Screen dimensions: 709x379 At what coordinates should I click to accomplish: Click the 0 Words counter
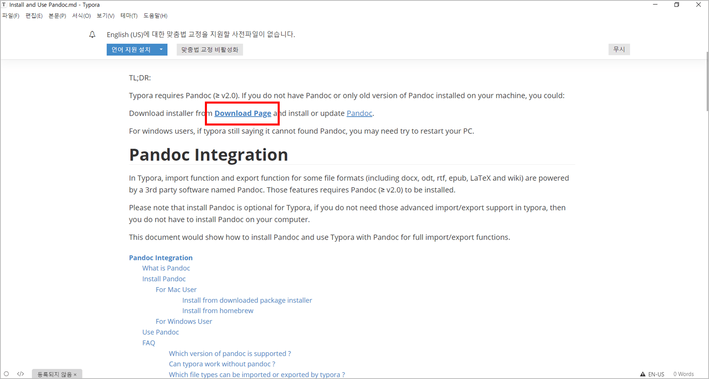tap(683, 374)
